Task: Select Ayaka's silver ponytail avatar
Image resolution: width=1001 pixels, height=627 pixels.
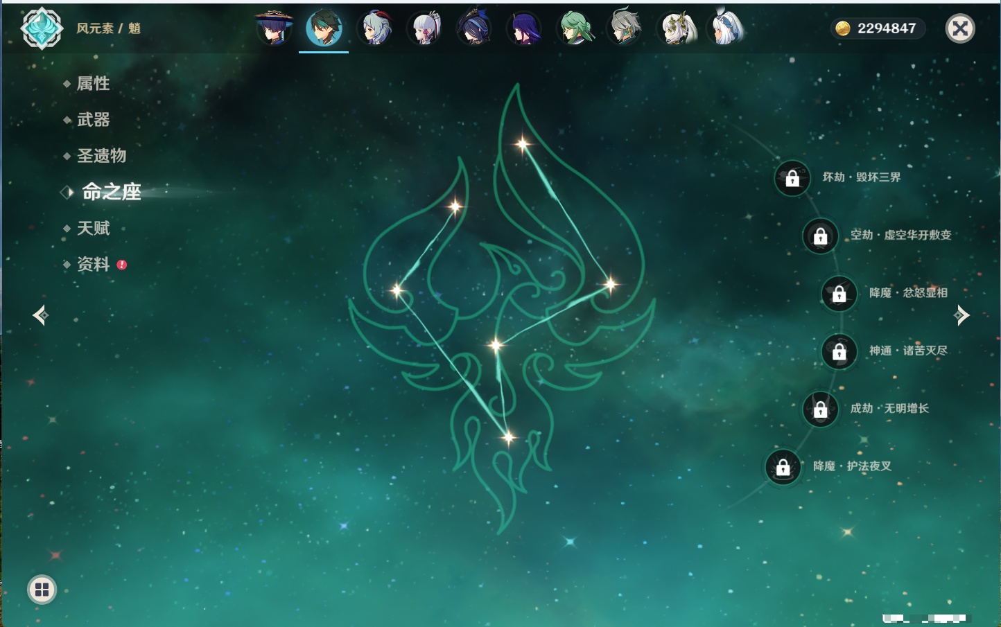Action: click(x=425, y=28)
